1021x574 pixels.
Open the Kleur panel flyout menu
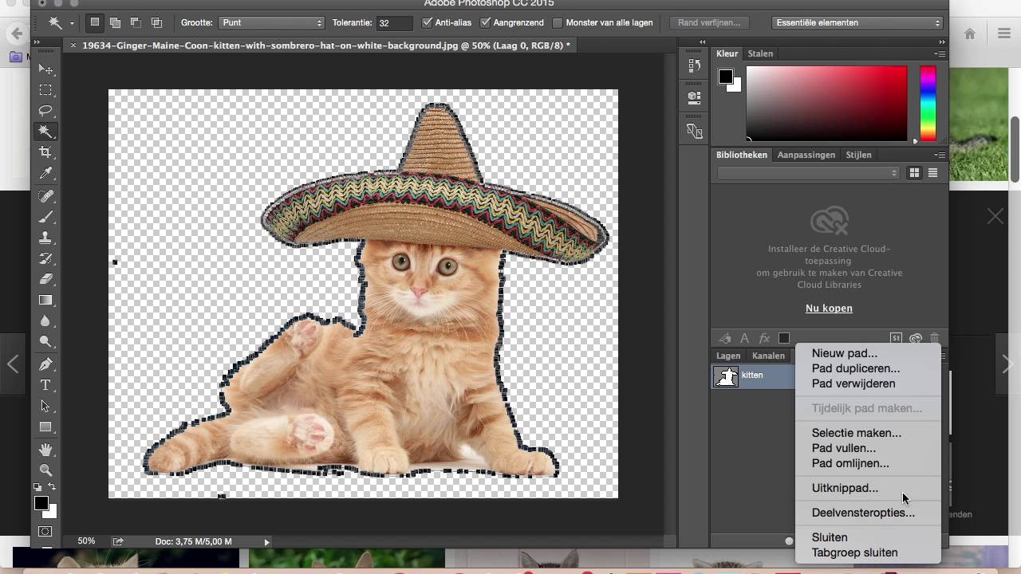940,53
